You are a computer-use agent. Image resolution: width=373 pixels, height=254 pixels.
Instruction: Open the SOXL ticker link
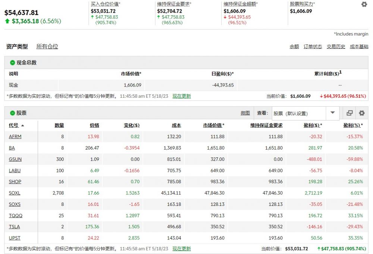15,193
